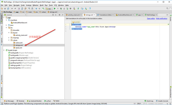This screenshot has height=105, width=172.
Task: Open Project Structure icon
Action: tap(82, 8)
